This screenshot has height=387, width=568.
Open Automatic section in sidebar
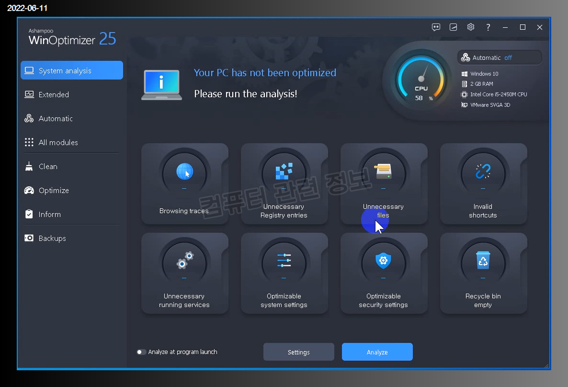pyautogui.click(x=72, y=118)
